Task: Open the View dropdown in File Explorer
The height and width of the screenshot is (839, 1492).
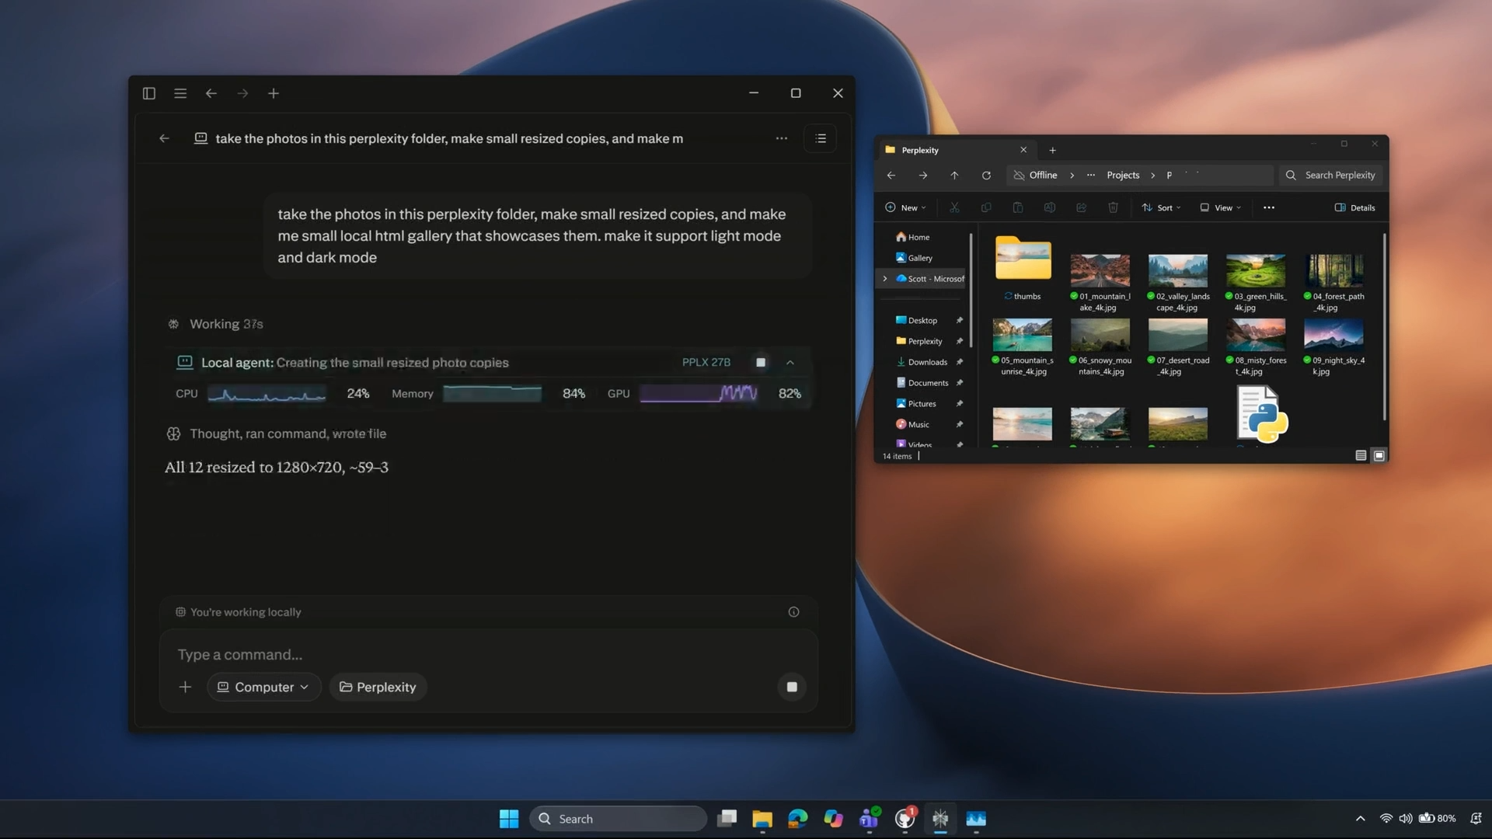Action: pyautogui.click(x=1221, y=207)
